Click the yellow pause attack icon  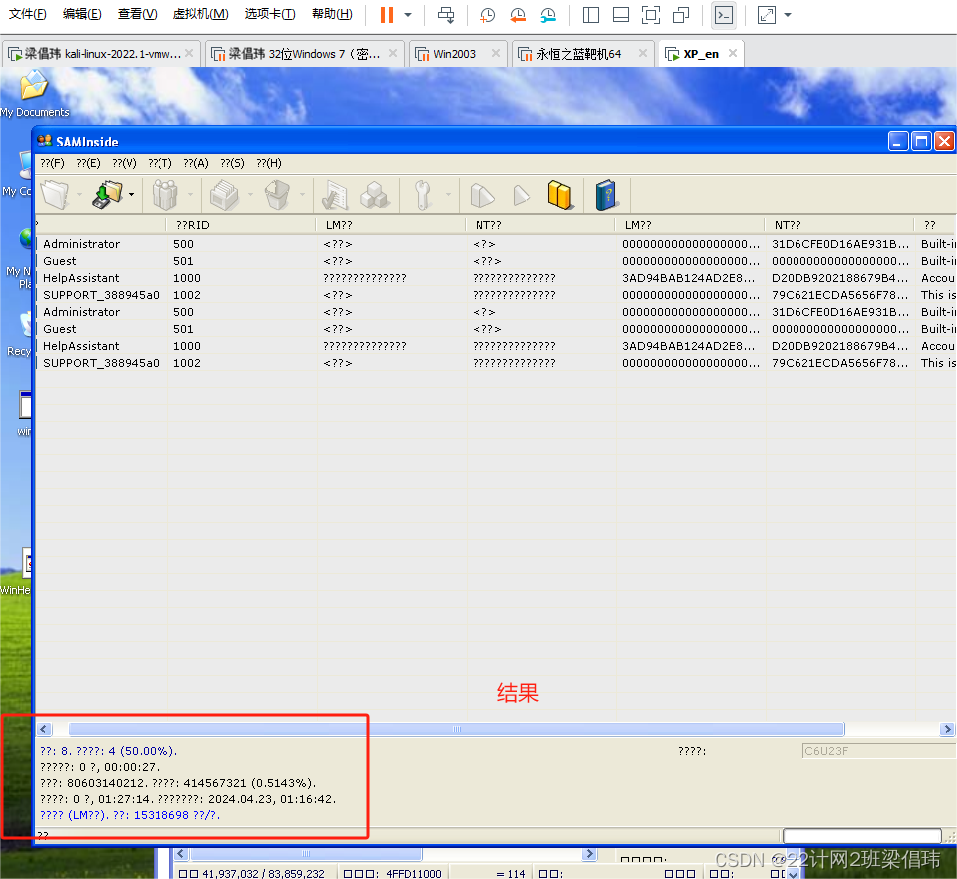point(559,195)
